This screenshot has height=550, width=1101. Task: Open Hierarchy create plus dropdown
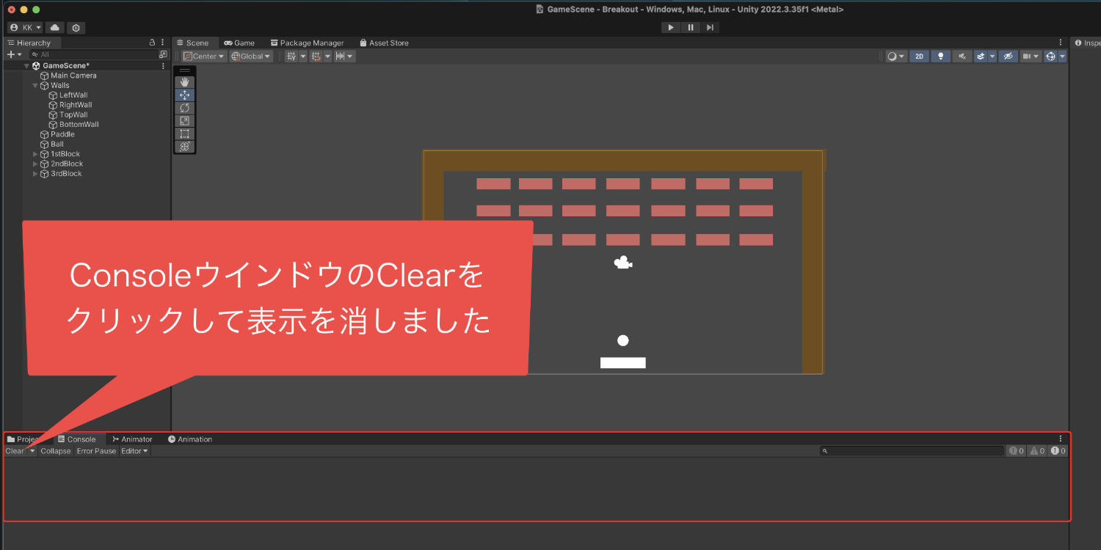coord(13,54)
